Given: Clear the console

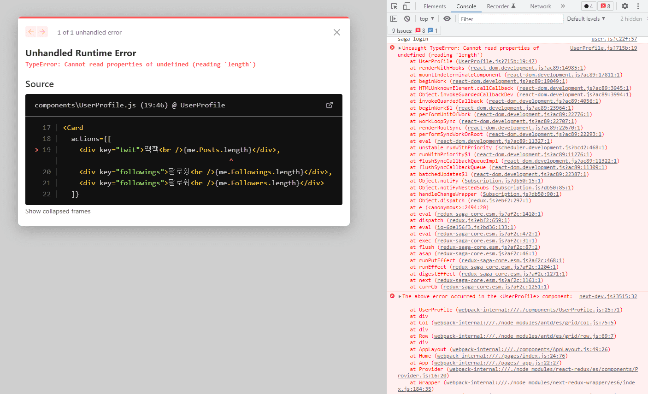Looking at the screenshot, I should (407, 19).
